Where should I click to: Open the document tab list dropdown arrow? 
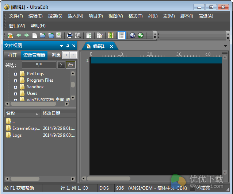coord(225,46)
